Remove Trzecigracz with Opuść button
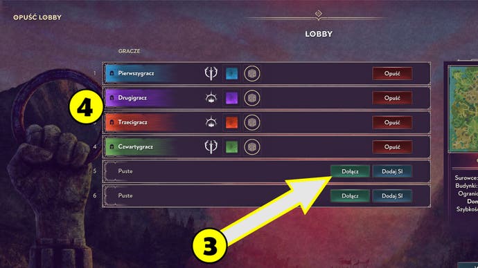478x268 pixels. [x=392, y=122]
